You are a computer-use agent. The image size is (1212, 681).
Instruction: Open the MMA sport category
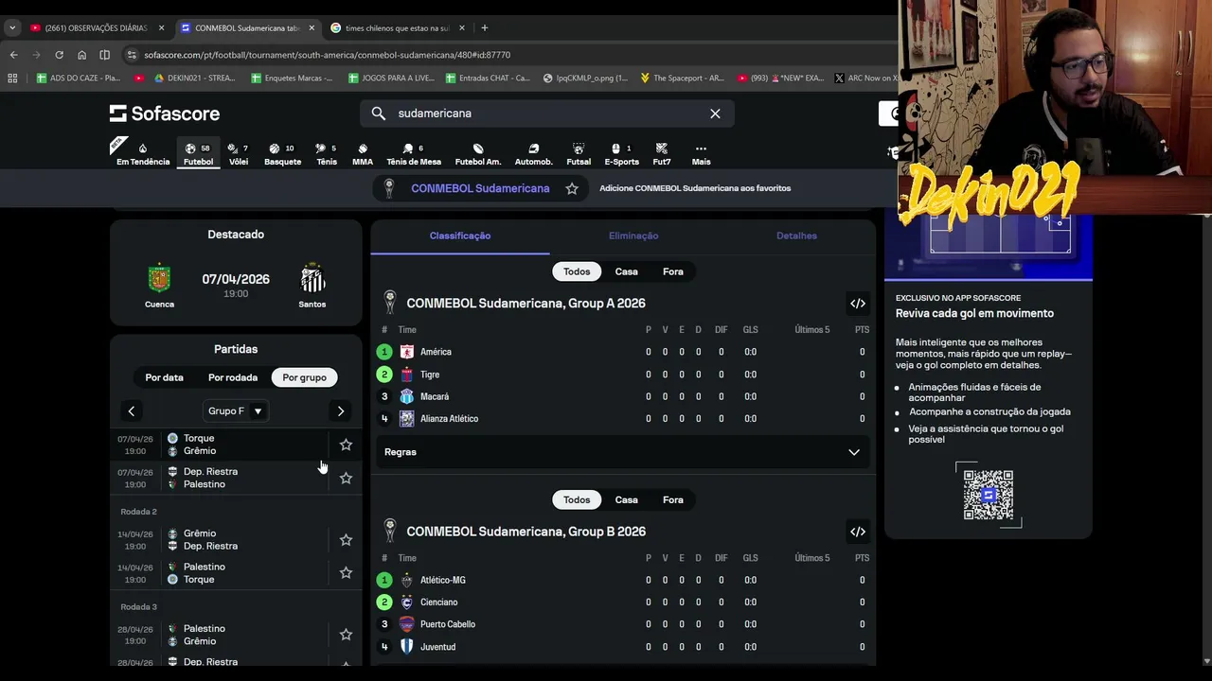click(x=363, y=154)
